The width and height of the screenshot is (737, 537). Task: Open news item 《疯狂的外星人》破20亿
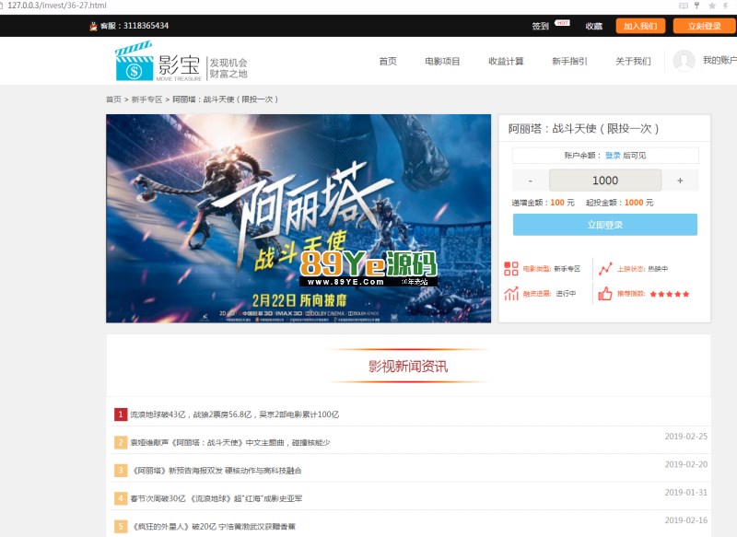click(214, 526)
